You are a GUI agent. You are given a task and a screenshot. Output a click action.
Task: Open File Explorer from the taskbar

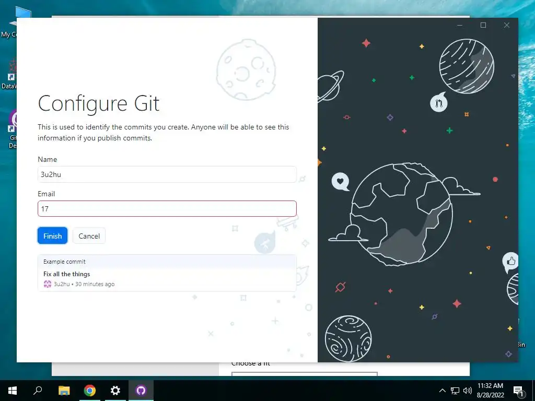(64, 390)
